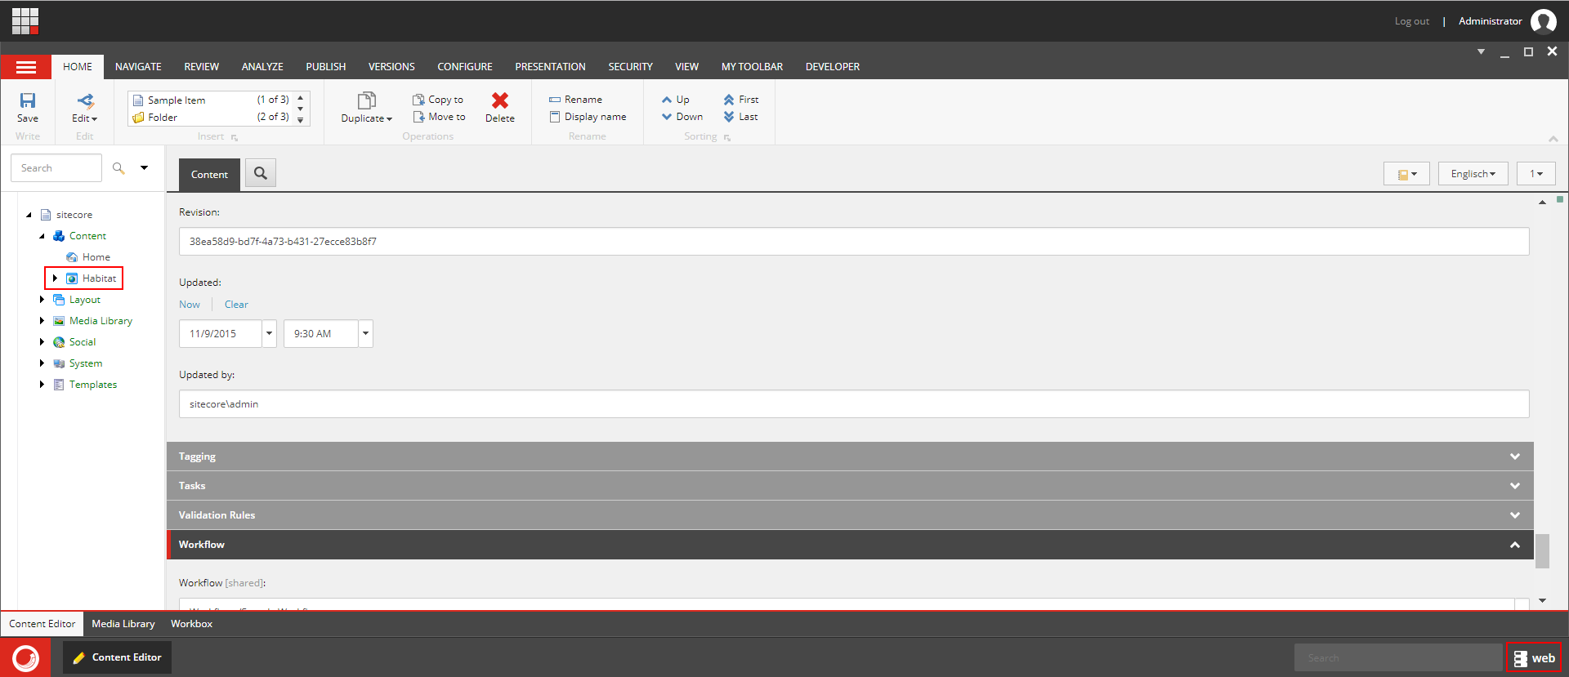
Task: Click the Copy to command
Action: [438, 100]
